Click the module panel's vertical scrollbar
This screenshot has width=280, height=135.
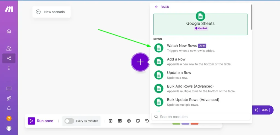[x=252, y=17]
